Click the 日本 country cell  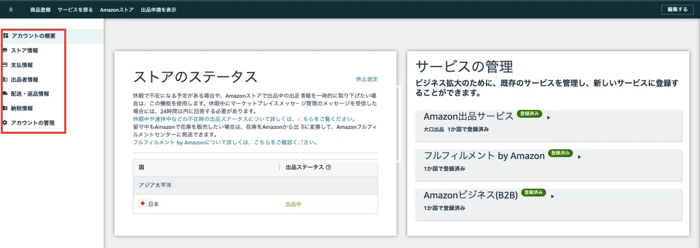point(153,204)
